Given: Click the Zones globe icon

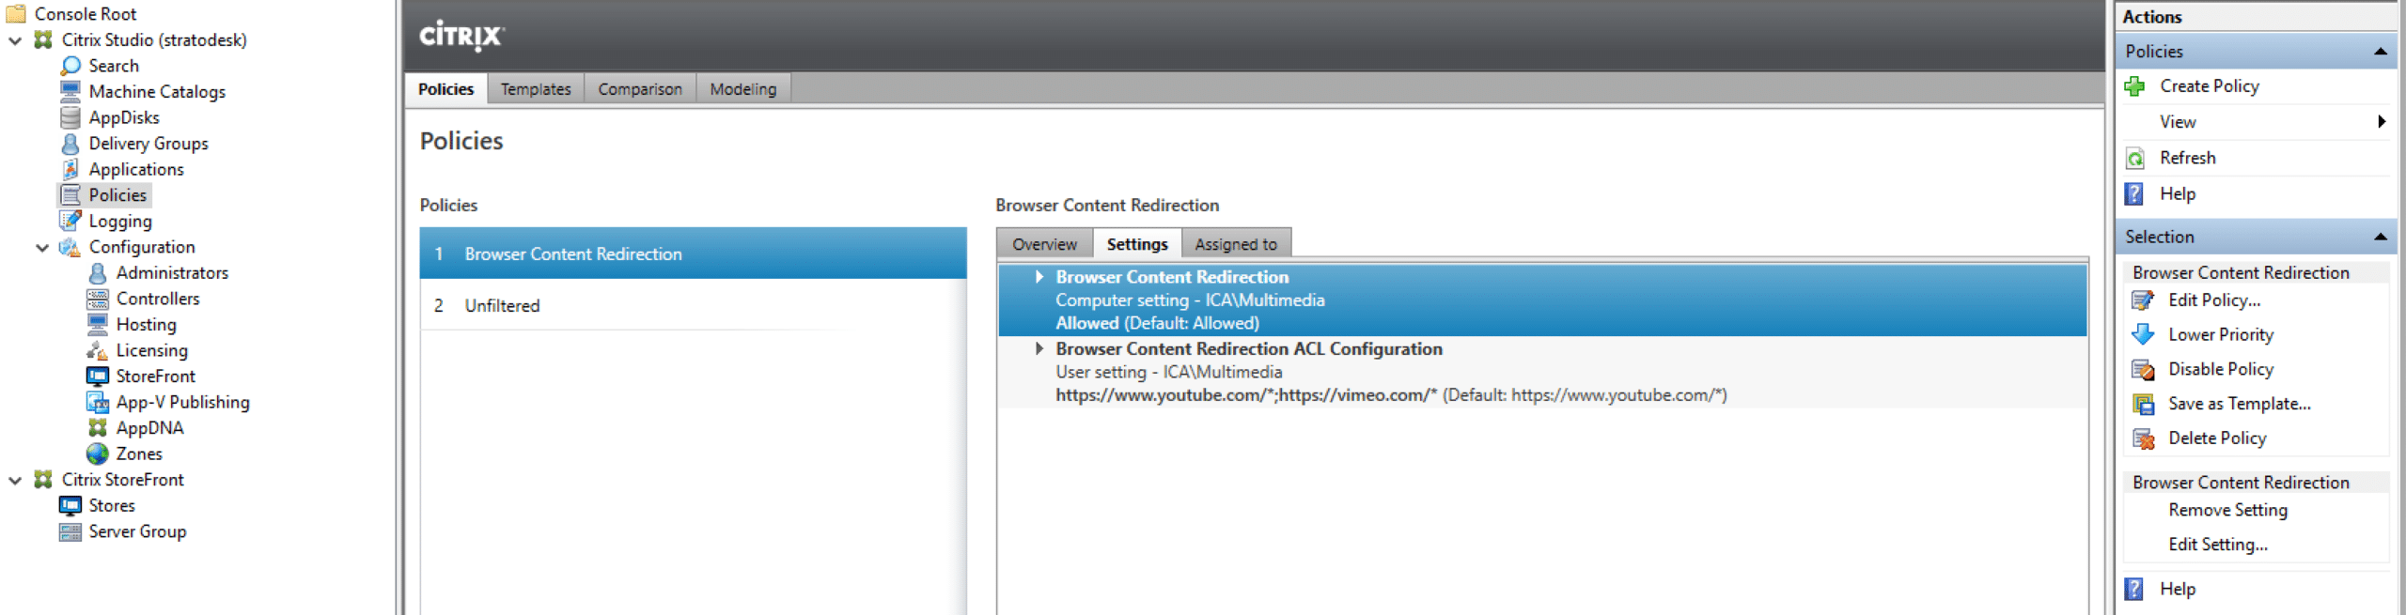Looking at the screenshot, I should pos(98,454).
